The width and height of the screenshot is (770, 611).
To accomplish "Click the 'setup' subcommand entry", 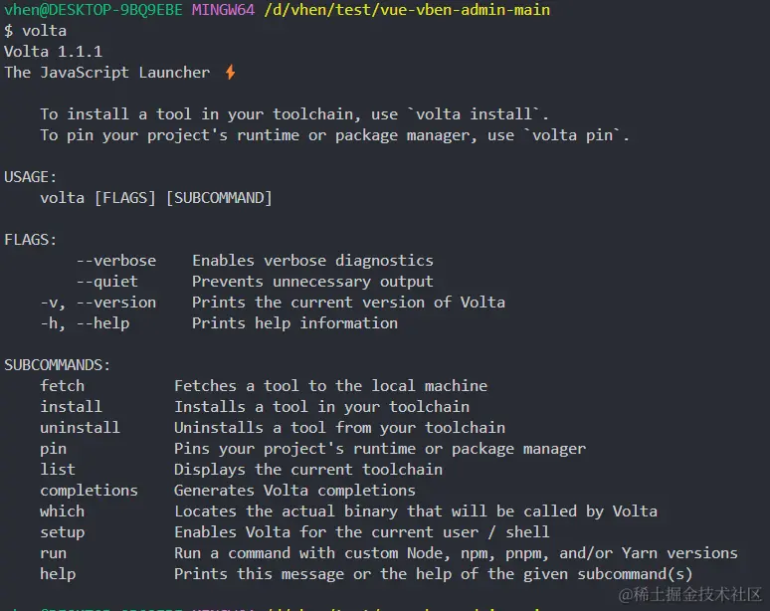I will [63, 532].
